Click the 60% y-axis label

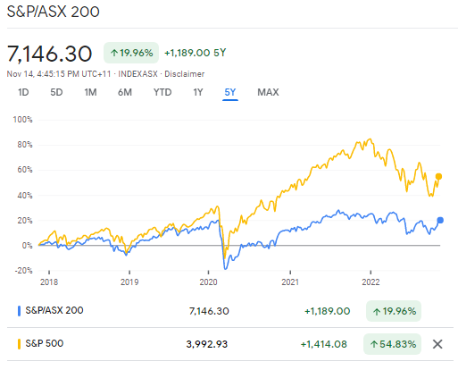(x=25, y=170)
